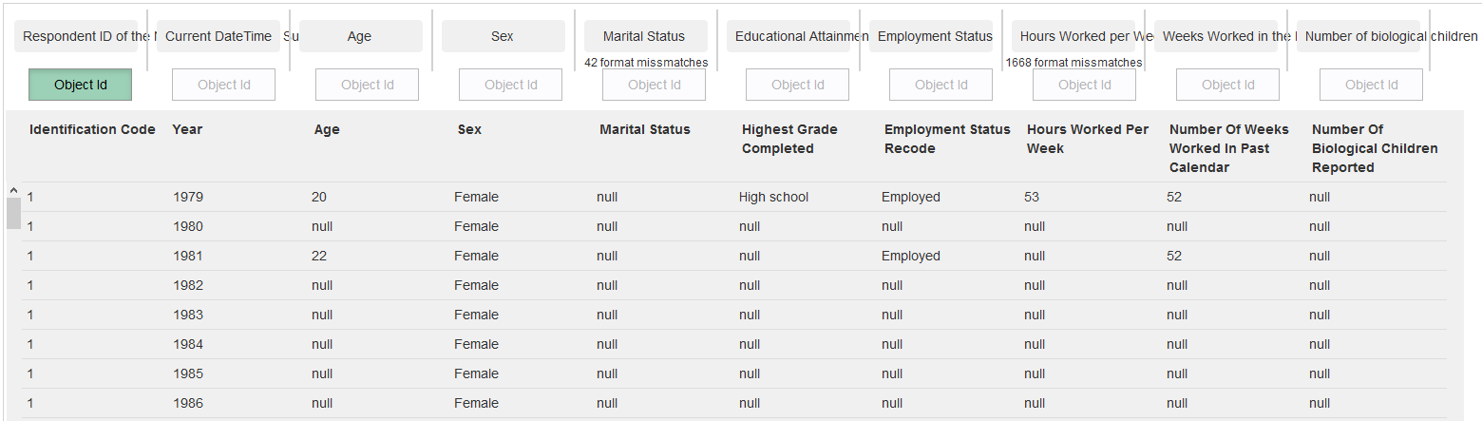This screenshot has height=421, width=1482.
Task: Click the vertical scrollbar thumb
Action: 13,214
